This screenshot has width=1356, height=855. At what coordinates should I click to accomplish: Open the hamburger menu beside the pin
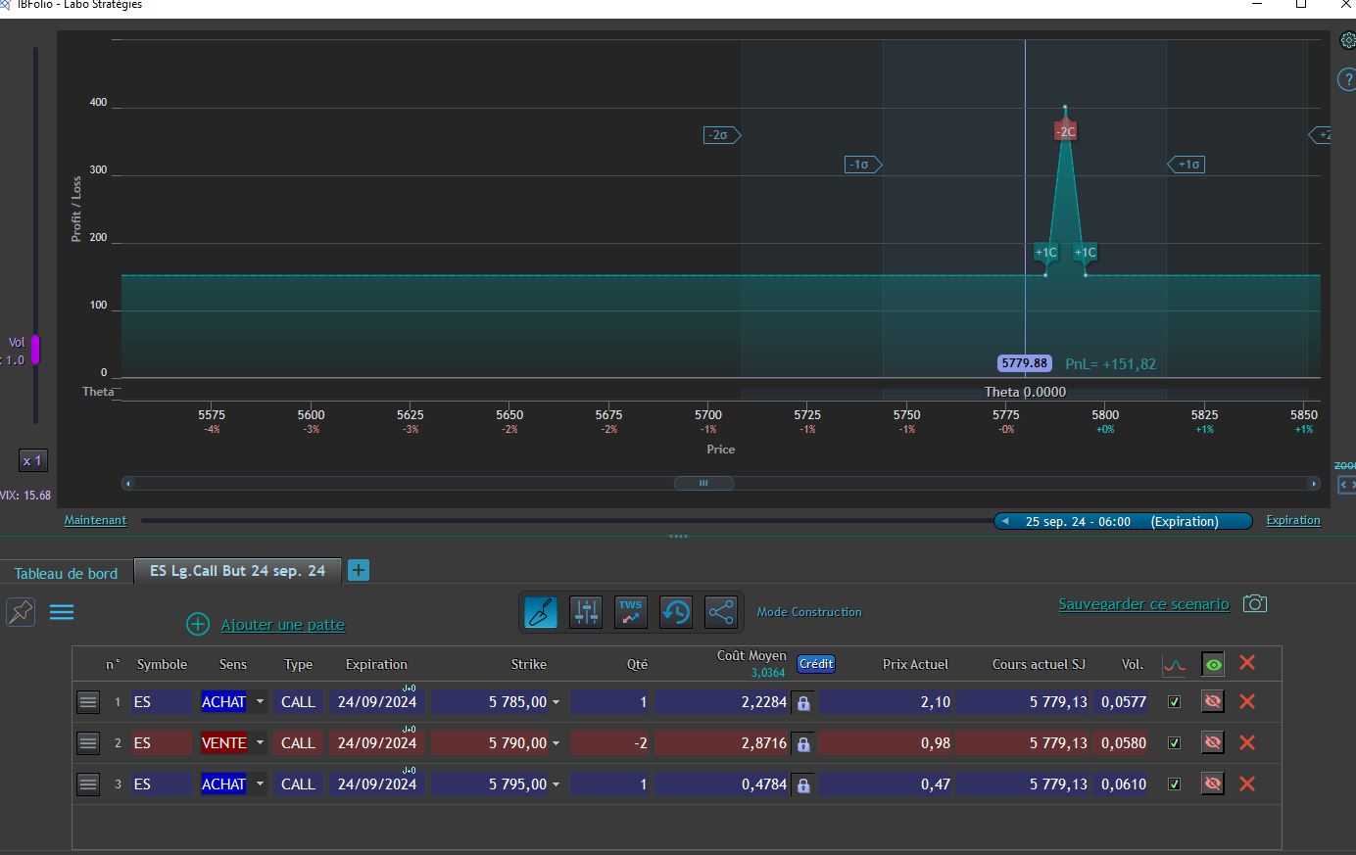(x=62, y=612)
